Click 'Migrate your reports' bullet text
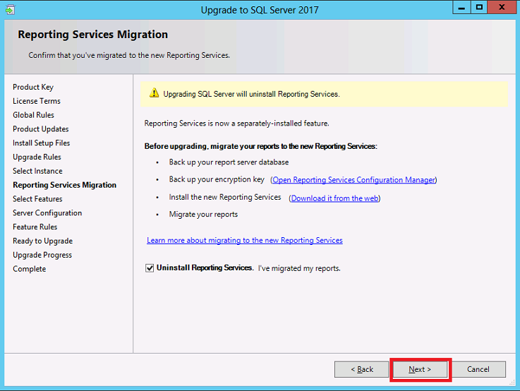 pyautogui.click(x=204, y=215)
